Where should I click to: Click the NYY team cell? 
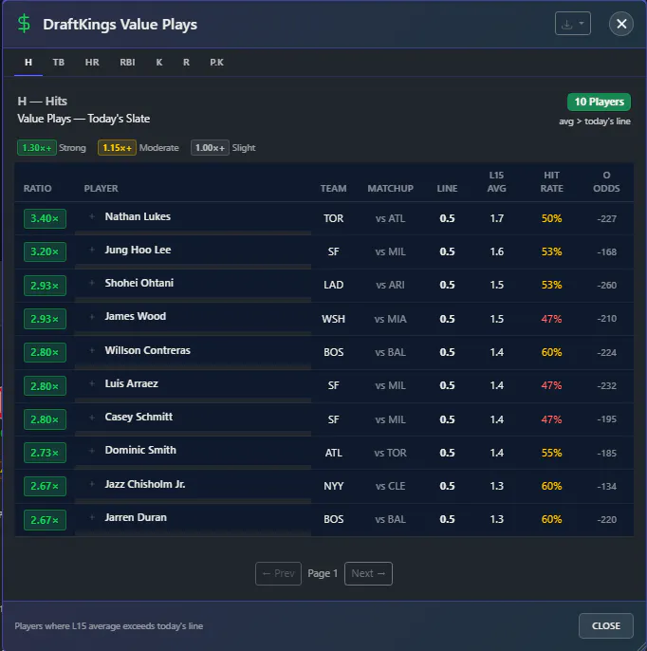point(333,486)
